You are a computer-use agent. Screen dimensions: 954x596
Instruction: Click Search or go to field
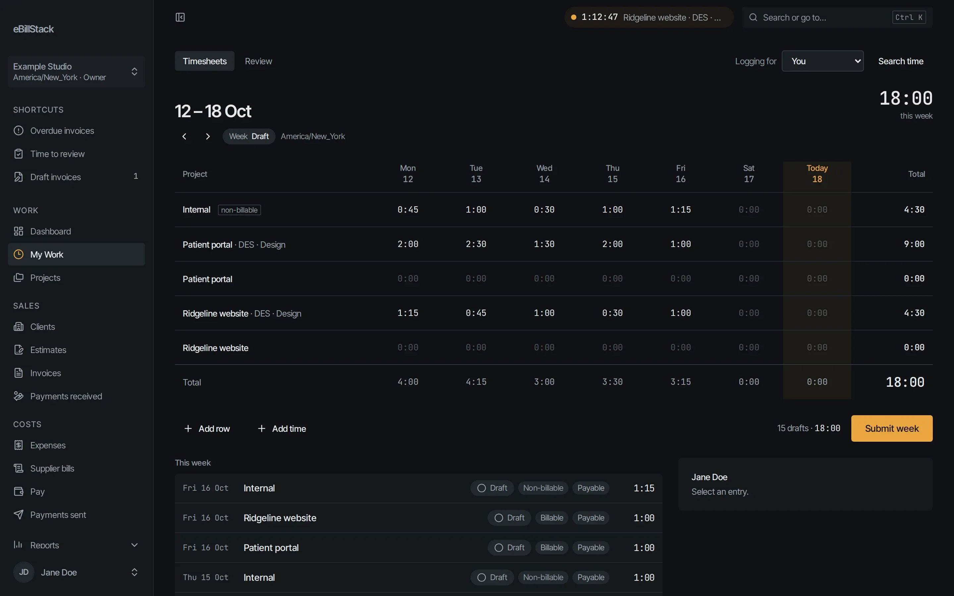tap(837, 17)
